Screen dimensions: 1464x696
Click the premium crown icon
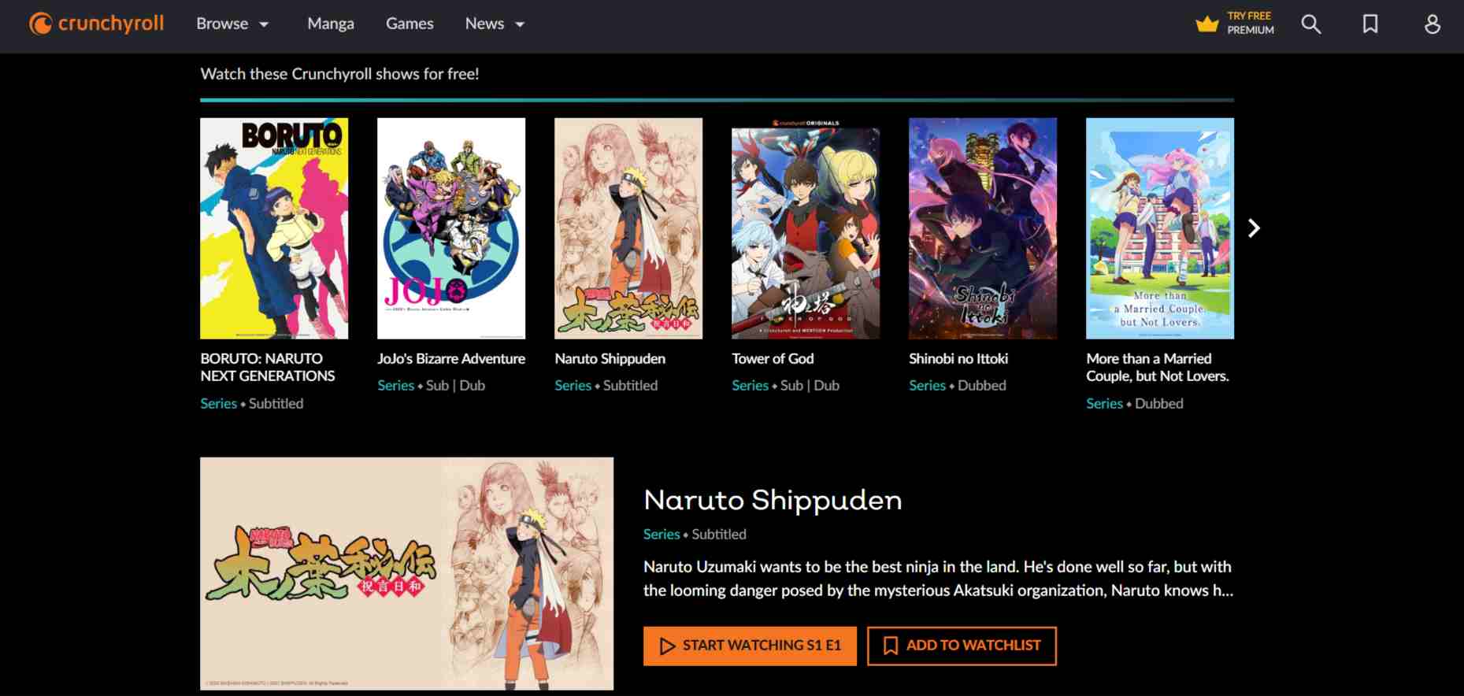[1206, 24]
